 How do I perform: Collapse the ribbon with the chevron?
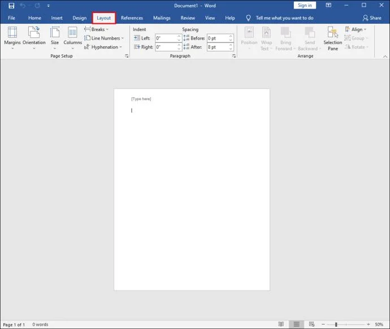pyautogui.click(x=385, y=57)
